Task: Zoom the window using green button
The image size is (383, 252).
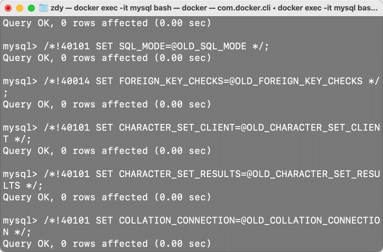Action: (x=31, y=8)
